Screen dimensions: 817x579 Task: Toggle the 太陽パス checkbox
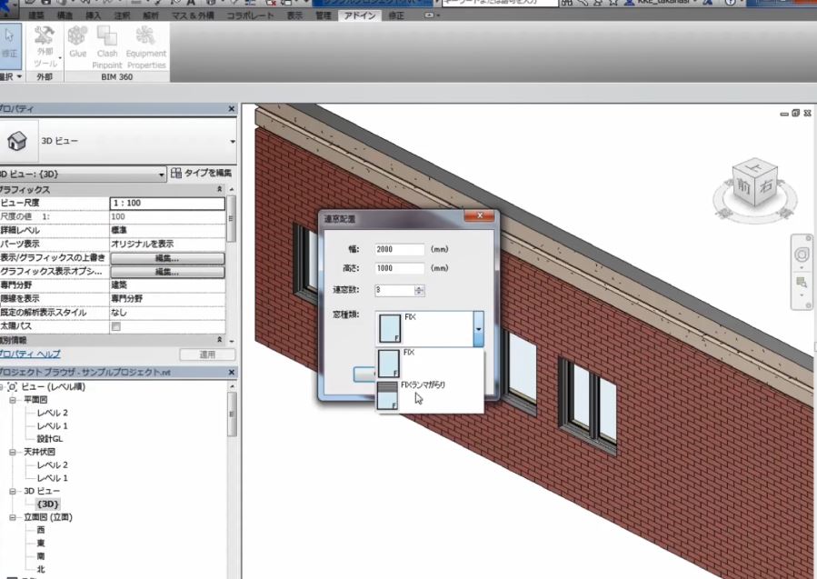point(115,325)
